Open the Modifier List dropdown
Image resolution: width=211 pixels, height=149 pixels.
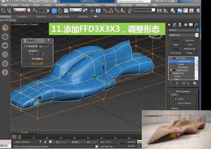197,35
